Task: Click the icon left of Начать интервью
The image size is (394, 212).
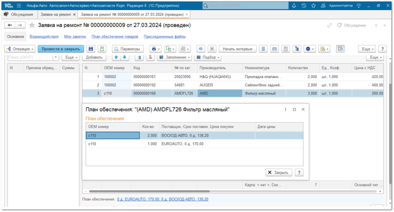Action: 212,49
